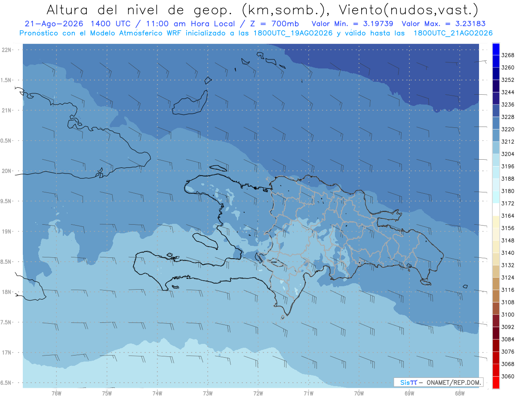Viewport: 516px width, 399px height.
Task: Pick the swatch between 3228 and 3220
Action: point(495,123)
